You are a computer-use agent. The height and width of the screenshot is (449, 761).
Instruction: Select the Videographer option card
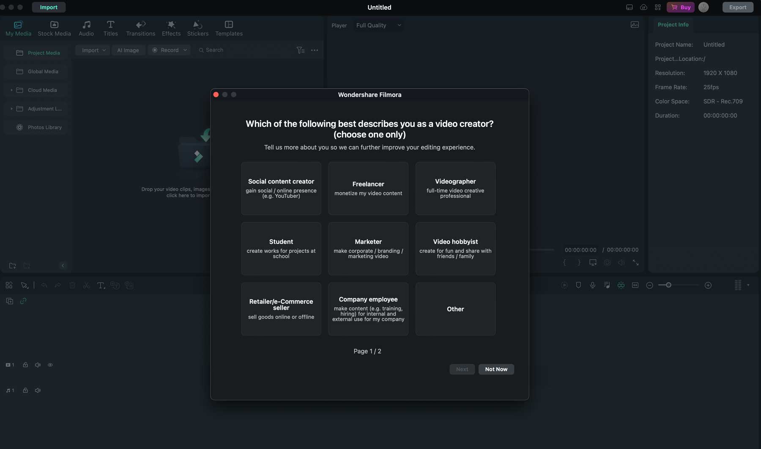coord(455,189)
